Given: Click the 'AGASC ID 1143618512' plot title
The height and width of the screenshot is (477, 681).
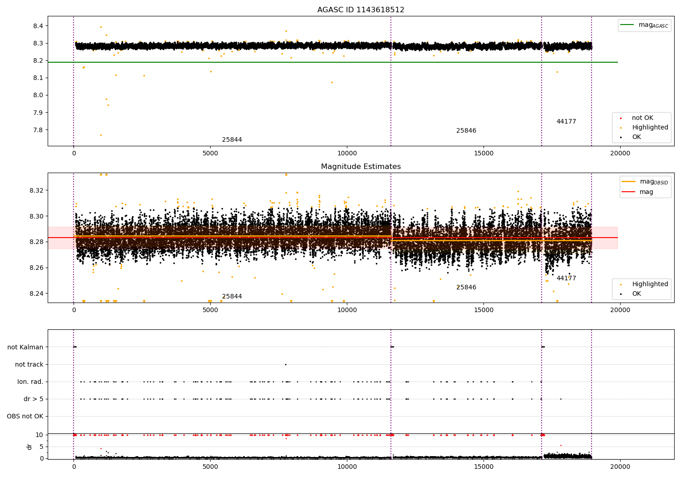Looking at the screenshot, I should (x=360, y=10).
